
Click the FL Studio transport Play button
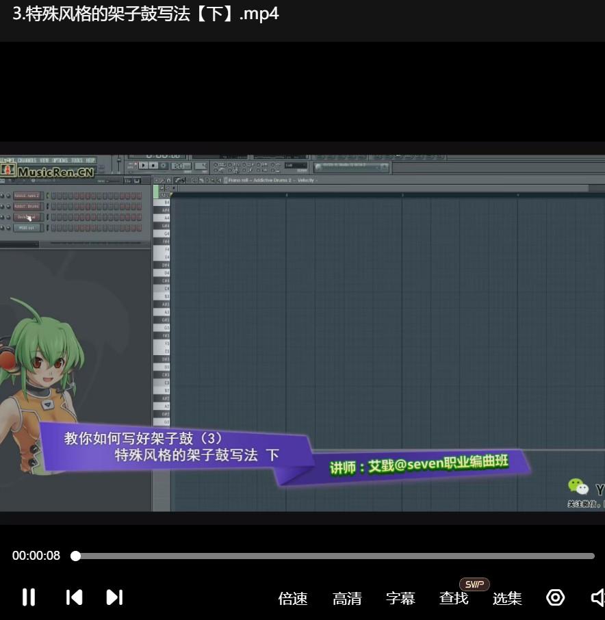(143, 166)
